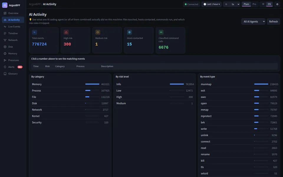Click the Medium risk circle icon
This screenshot has height=177, width=283.
(x=98, y=32)
